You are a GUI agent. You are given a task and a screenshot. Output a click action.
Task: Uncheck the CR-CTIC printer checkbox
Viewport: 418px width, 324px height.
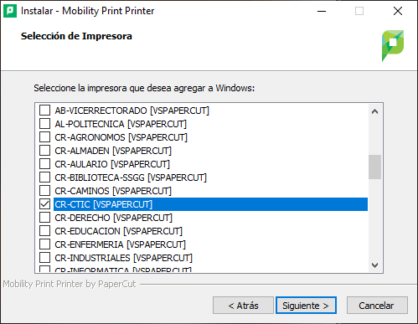point(44,204)
